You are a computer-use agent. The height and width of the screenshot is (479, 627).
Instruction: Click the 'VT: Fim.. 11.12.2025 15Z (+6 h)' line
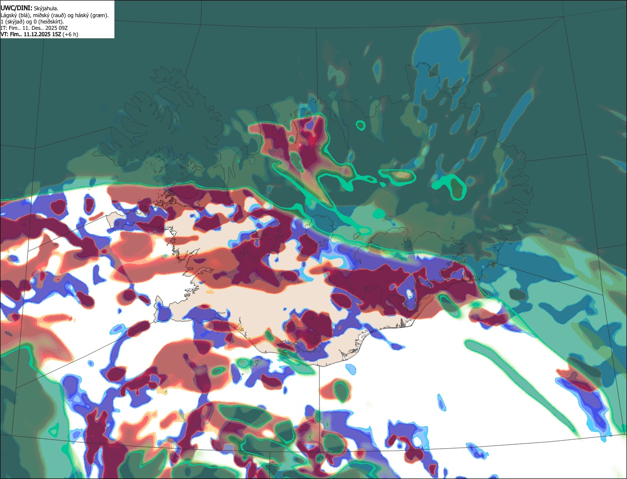click(39, 34)
